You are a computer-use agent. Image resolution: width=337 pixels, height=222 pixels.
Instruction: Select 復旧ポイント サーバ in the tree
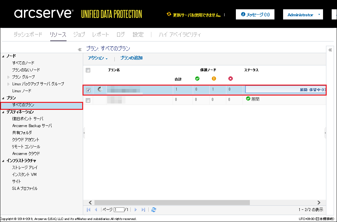point(28,119)
